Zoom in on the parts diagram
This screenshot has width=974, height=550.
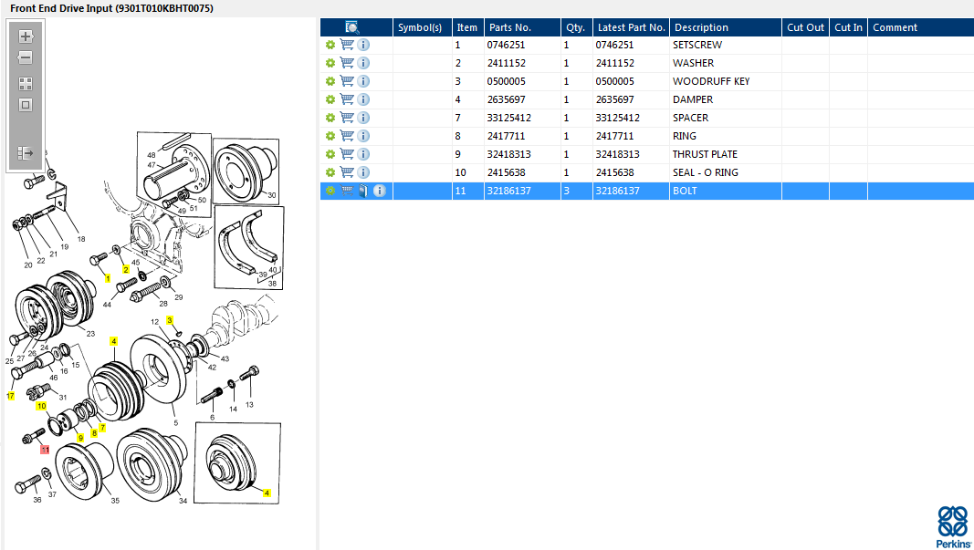26,36
